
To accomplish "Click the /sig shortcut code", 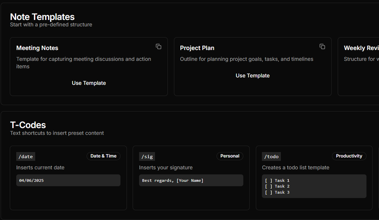I will point(147,156).
